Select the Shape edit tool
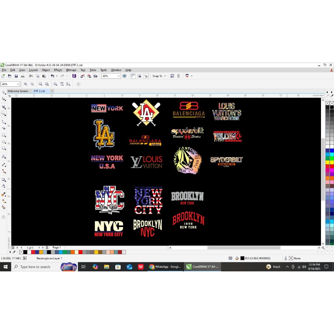 [4, 99]
